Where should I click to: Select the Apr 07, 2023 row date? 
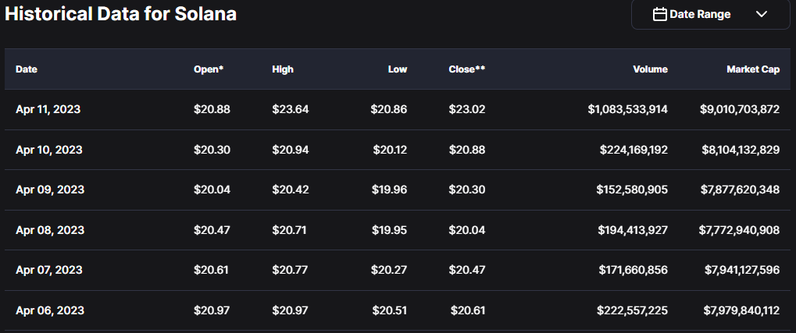pos(48,270)
